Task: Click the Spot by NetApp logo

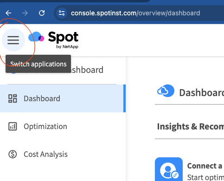Action: pyautogui.click(x=53, y=39)
